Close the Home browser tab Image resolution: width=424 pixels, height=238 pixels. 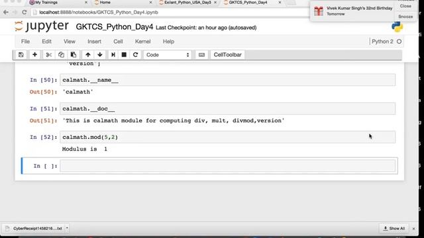tap(150, 3)
